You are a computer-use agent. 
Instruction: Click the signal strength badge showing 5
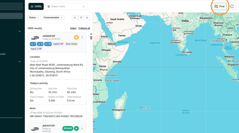[40, 44]
